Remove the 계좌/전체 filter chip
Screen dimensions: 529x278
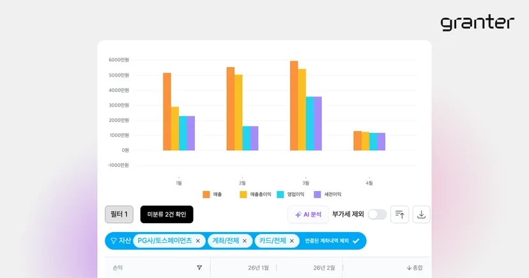coord(245,241)
